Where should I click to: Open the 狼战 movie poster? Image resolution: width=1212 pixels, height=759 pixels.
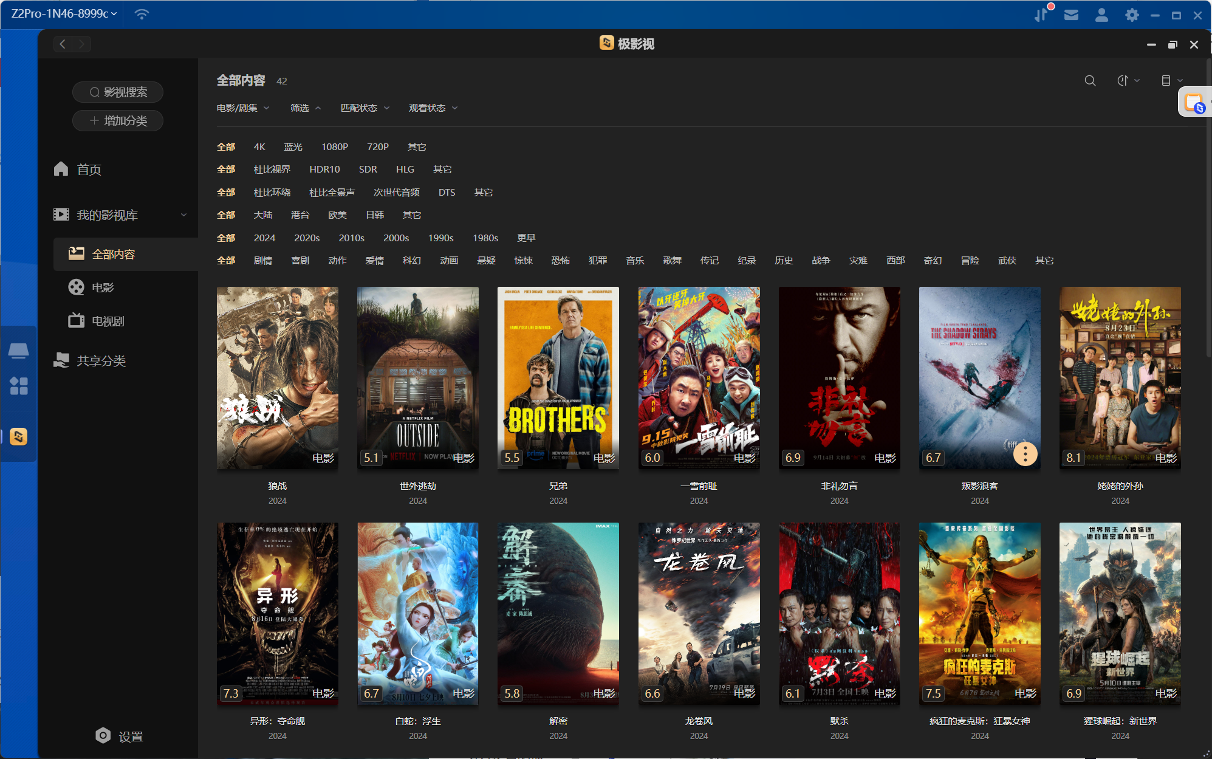tap(277, 377)
